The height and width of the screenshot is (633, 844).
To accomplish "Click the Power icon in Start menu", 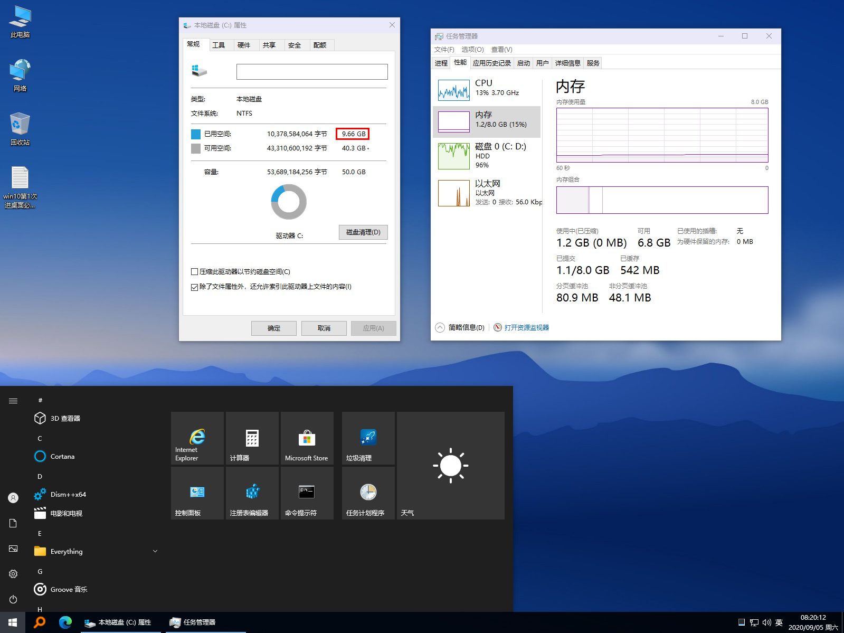I will click(x=13, y=599).
